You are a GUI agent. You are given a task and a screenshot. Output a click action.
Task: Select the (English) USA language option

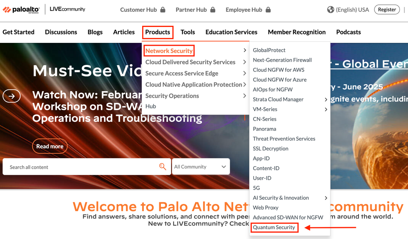pyautogui.click(x=352, y=10)
